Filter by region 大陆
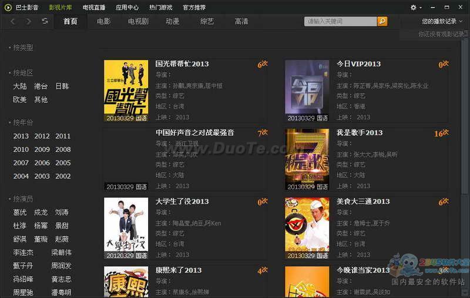 (20, 86)
